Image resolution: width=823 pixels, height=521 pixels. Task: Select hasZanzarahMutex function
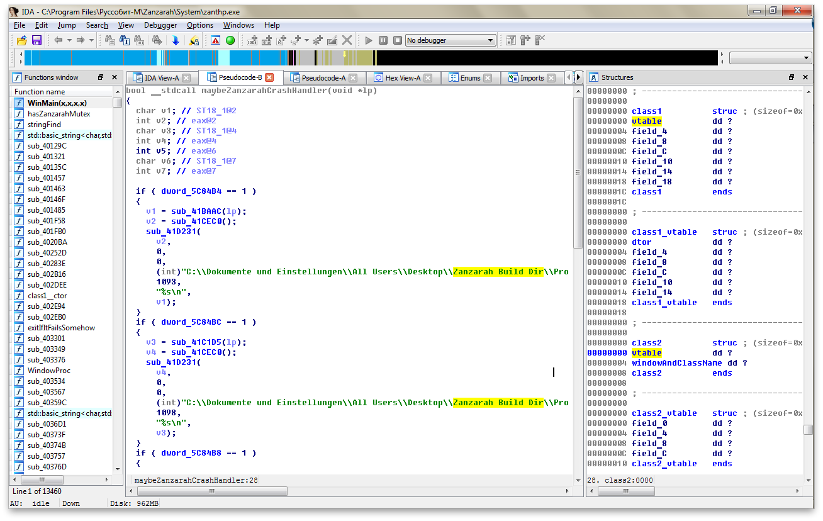[x=59, y=114]
